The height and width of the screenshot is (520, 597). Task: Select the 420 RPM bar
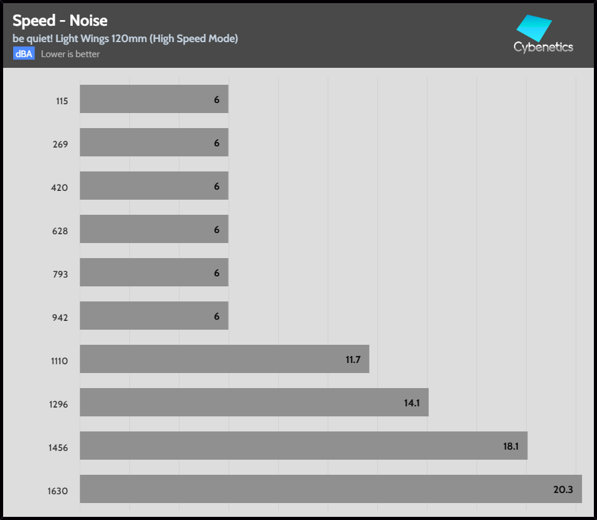[154, 186]
